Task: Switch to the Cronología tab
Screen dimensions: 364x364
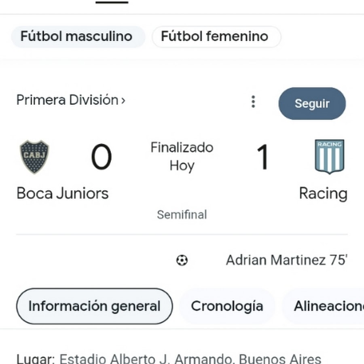Action: (x=227, y=306)
